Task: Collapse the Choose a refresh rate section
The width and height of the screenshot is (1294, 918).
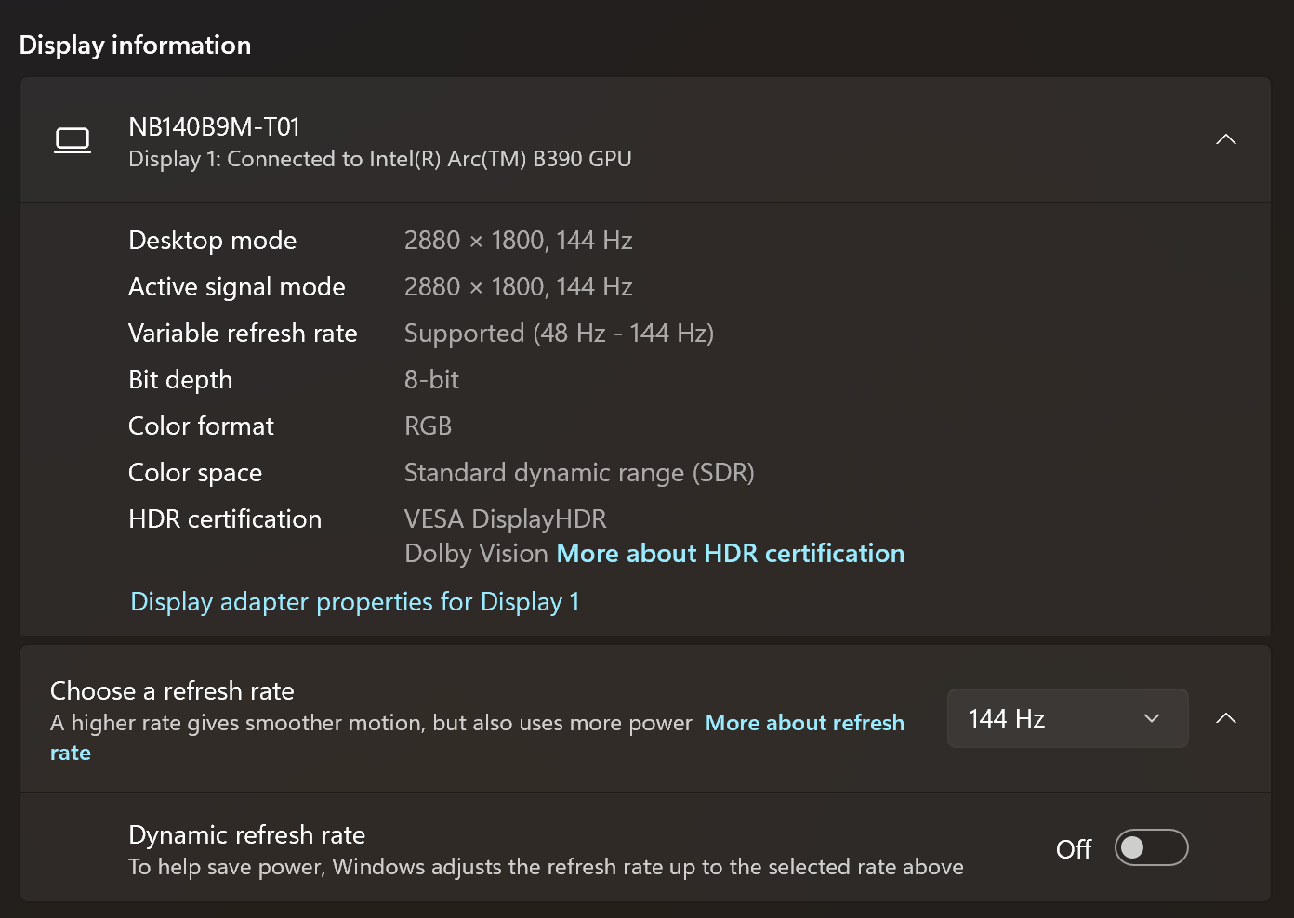Action: (x=1226, y=718)
